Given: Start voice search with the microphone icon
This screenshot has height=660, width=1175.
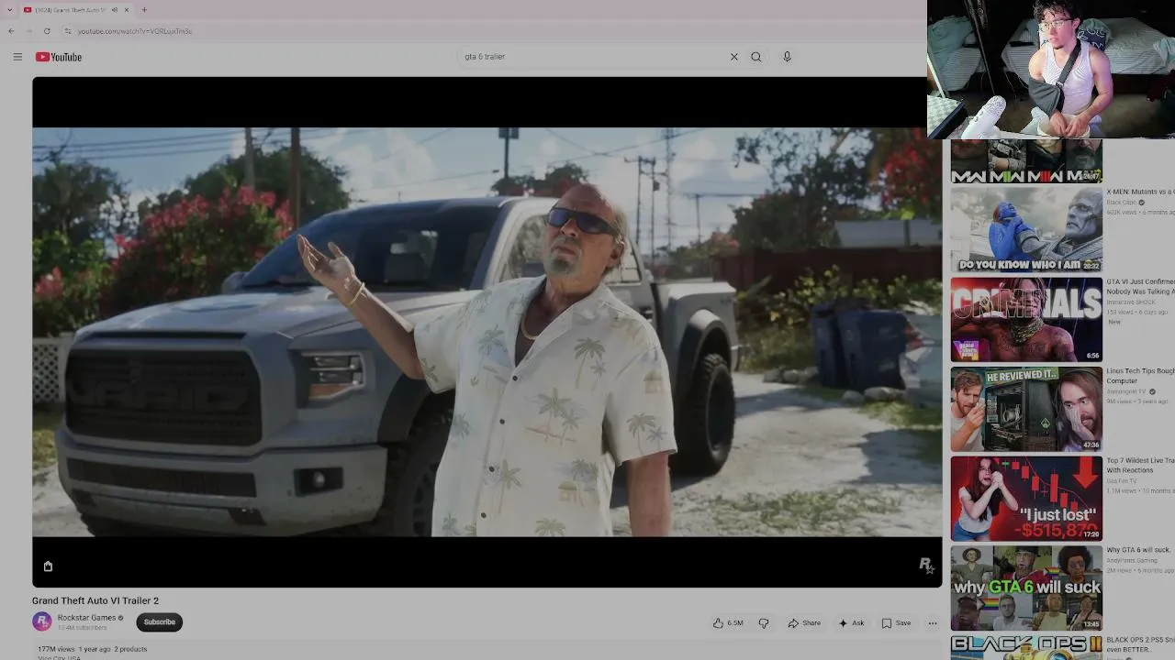Looking at the screenshot, I should point(787,57).
